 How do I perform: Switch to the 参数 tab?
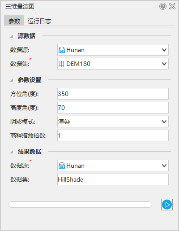14,21
